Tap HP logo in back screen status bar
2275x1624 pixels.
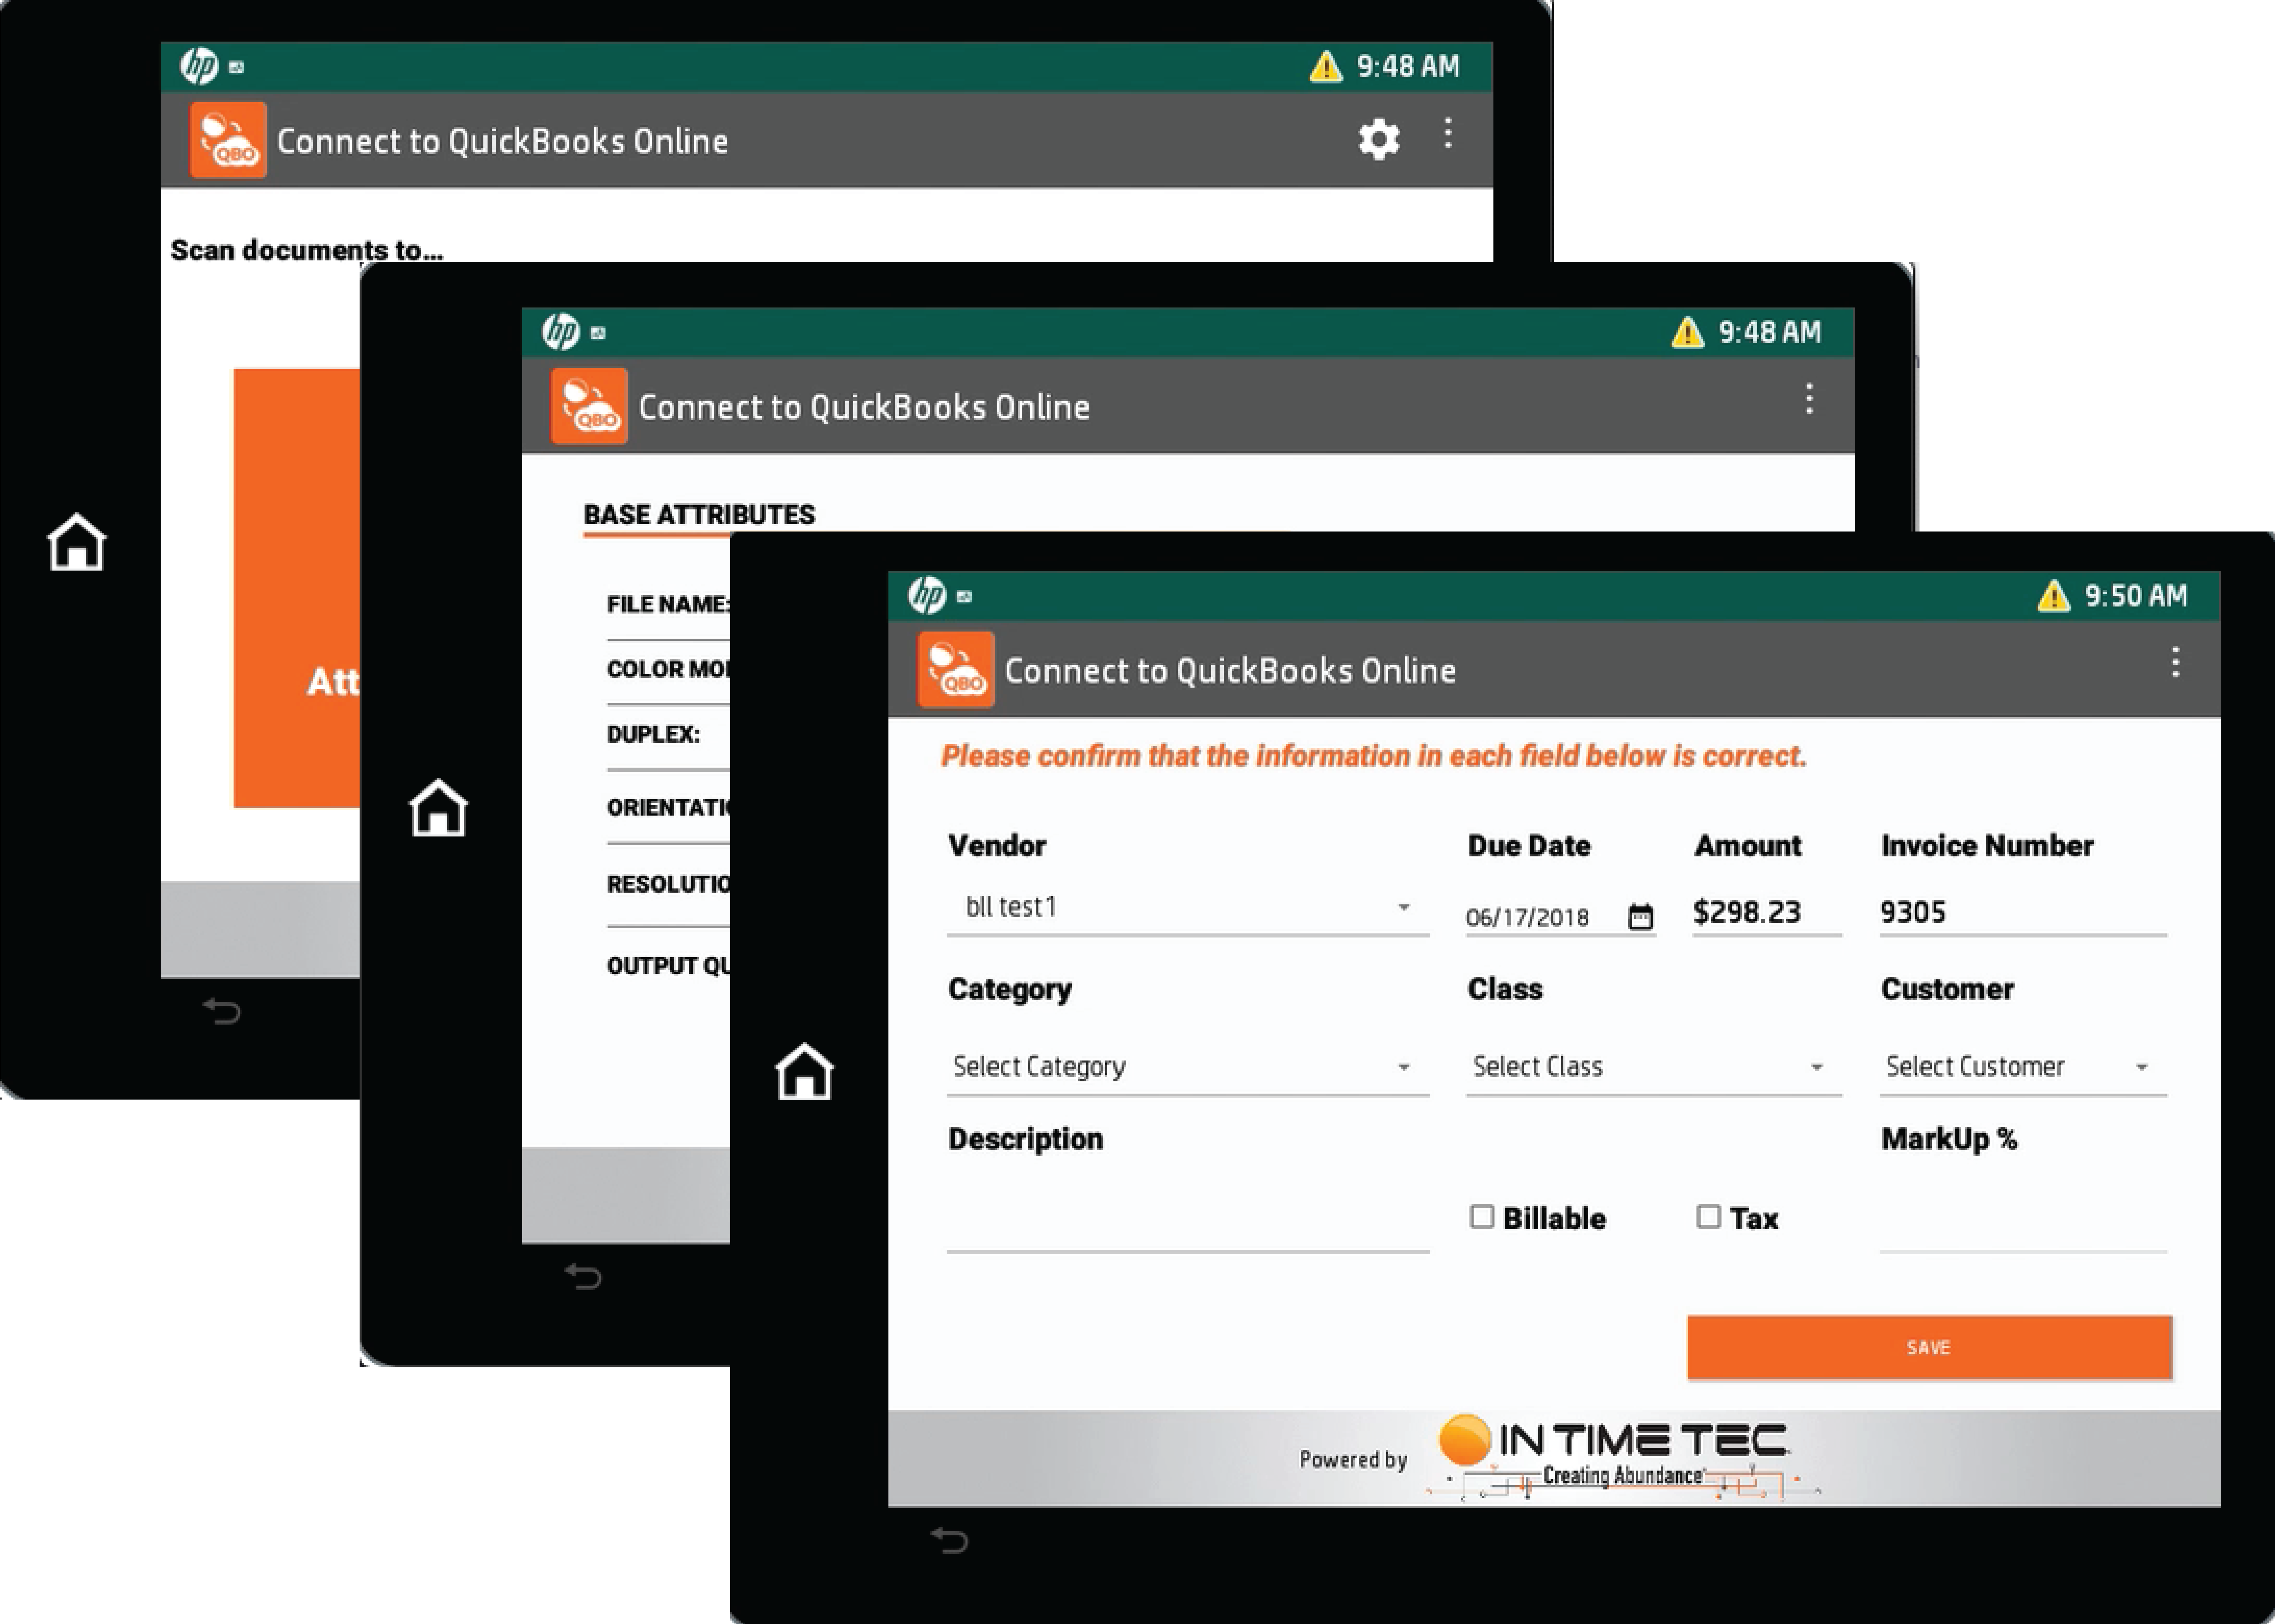199,66
